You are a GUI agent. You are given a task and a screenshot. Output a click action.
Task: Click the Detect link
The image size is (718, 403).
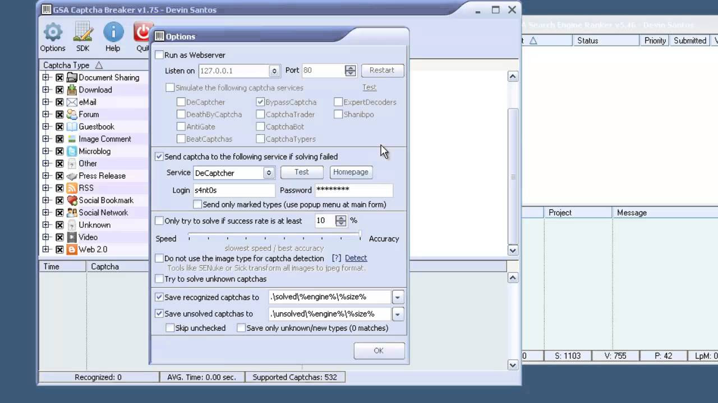tap(356, 258)
